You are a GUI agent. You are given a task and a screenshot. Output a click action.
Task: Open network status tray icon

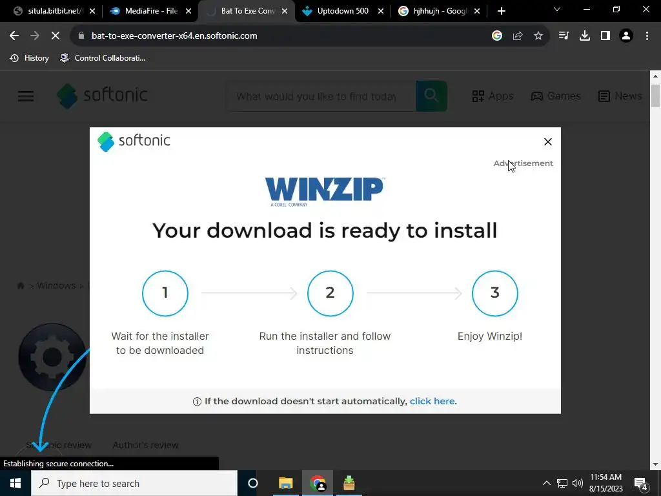[x=562, y=483]
